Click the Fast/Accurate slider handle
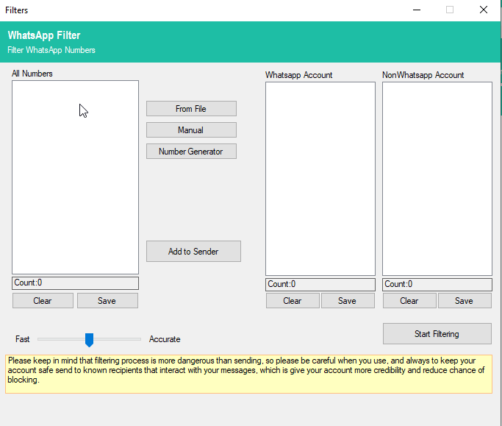502x426 pixels. [x=89, y=339]
